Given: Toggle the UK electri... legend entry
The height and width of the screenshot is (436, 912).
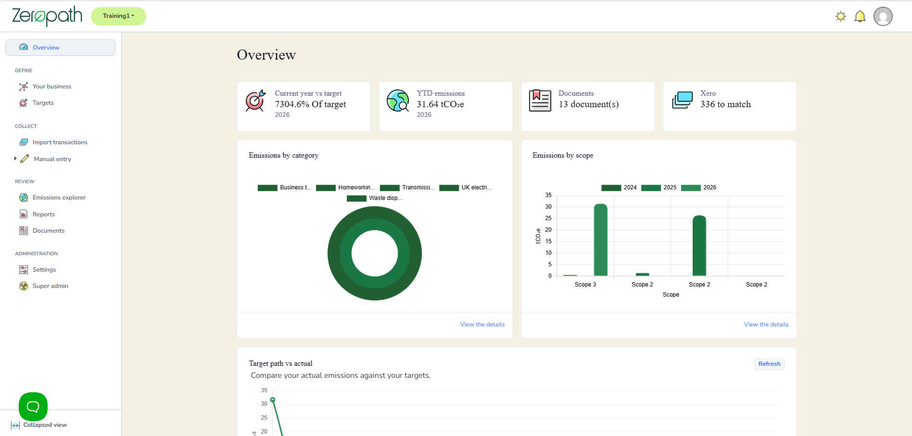Looking at the screenshot, I should (465, 187).
